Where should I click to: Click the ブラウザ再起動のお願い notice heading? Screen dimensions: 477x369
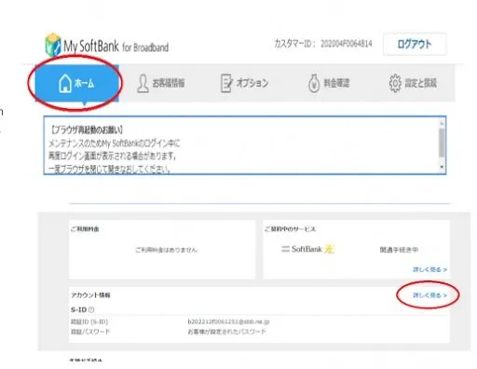click(x=87, y=130)
